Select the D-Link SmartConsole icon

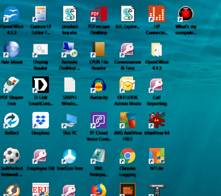pyautogui.click(x=41, y=85)
